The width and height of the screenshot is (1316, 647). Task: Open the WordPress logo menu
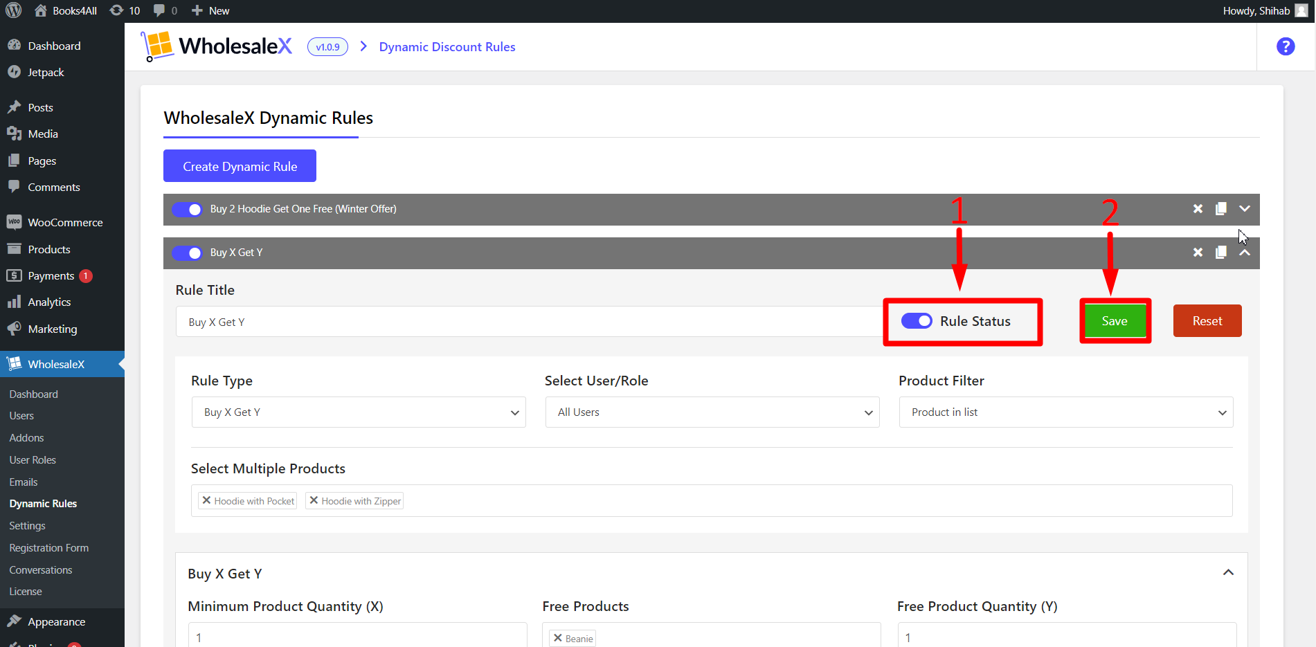tap(14, 10)
